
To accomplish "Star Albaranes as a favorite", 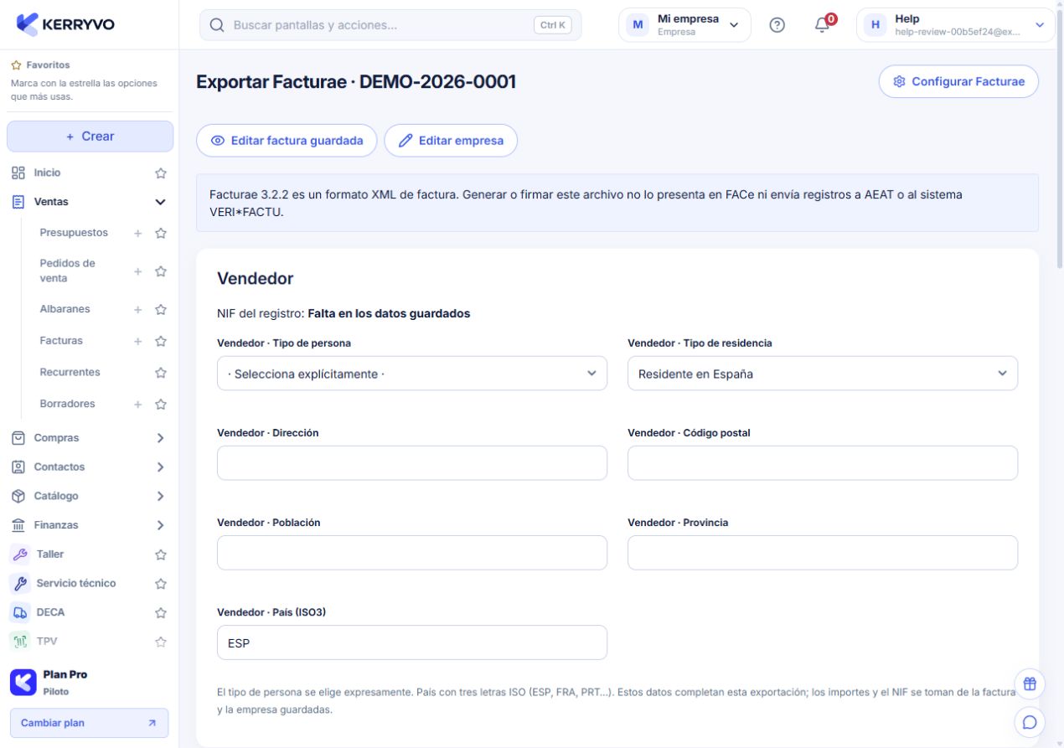I will 161,309.
